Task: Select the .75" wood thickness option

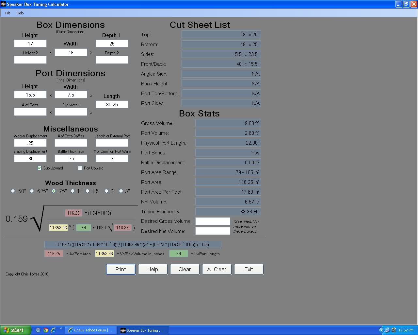Action: [54, 191]
